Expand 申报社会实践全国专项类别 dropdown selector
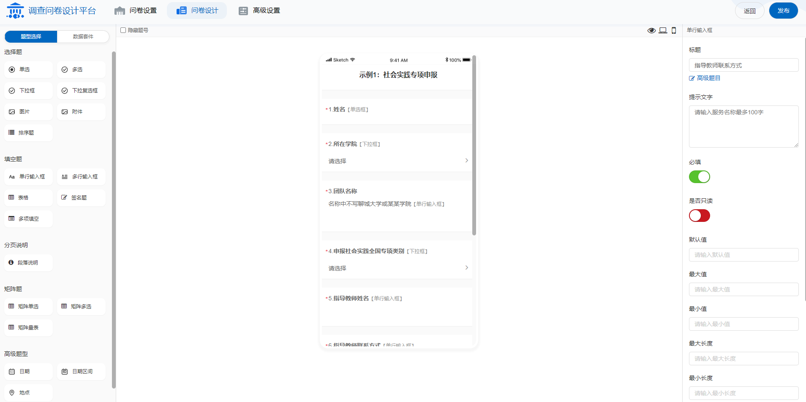Image resolution: width=806 pixels, height=402 pixels. click(x=397, y=268)
